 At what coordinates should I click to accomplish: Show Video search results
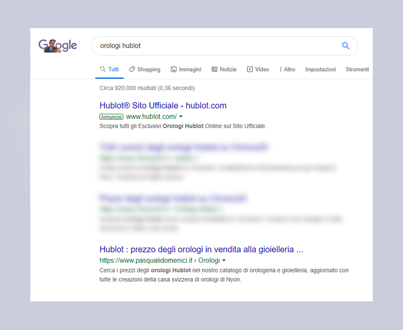(x=257, y=69)
